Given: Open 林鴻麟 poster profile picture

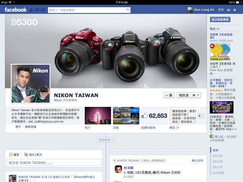Looking at the screenshot, I should coord(118,169).
